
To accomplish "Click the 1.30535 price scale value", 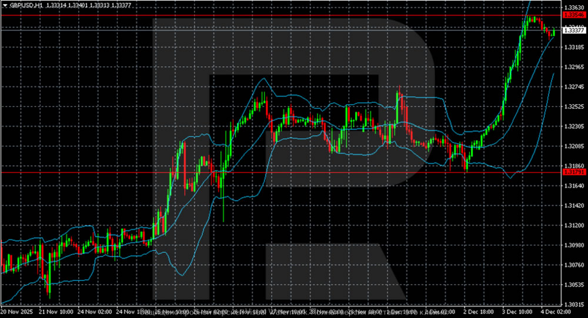I will (x=574, y=285).
